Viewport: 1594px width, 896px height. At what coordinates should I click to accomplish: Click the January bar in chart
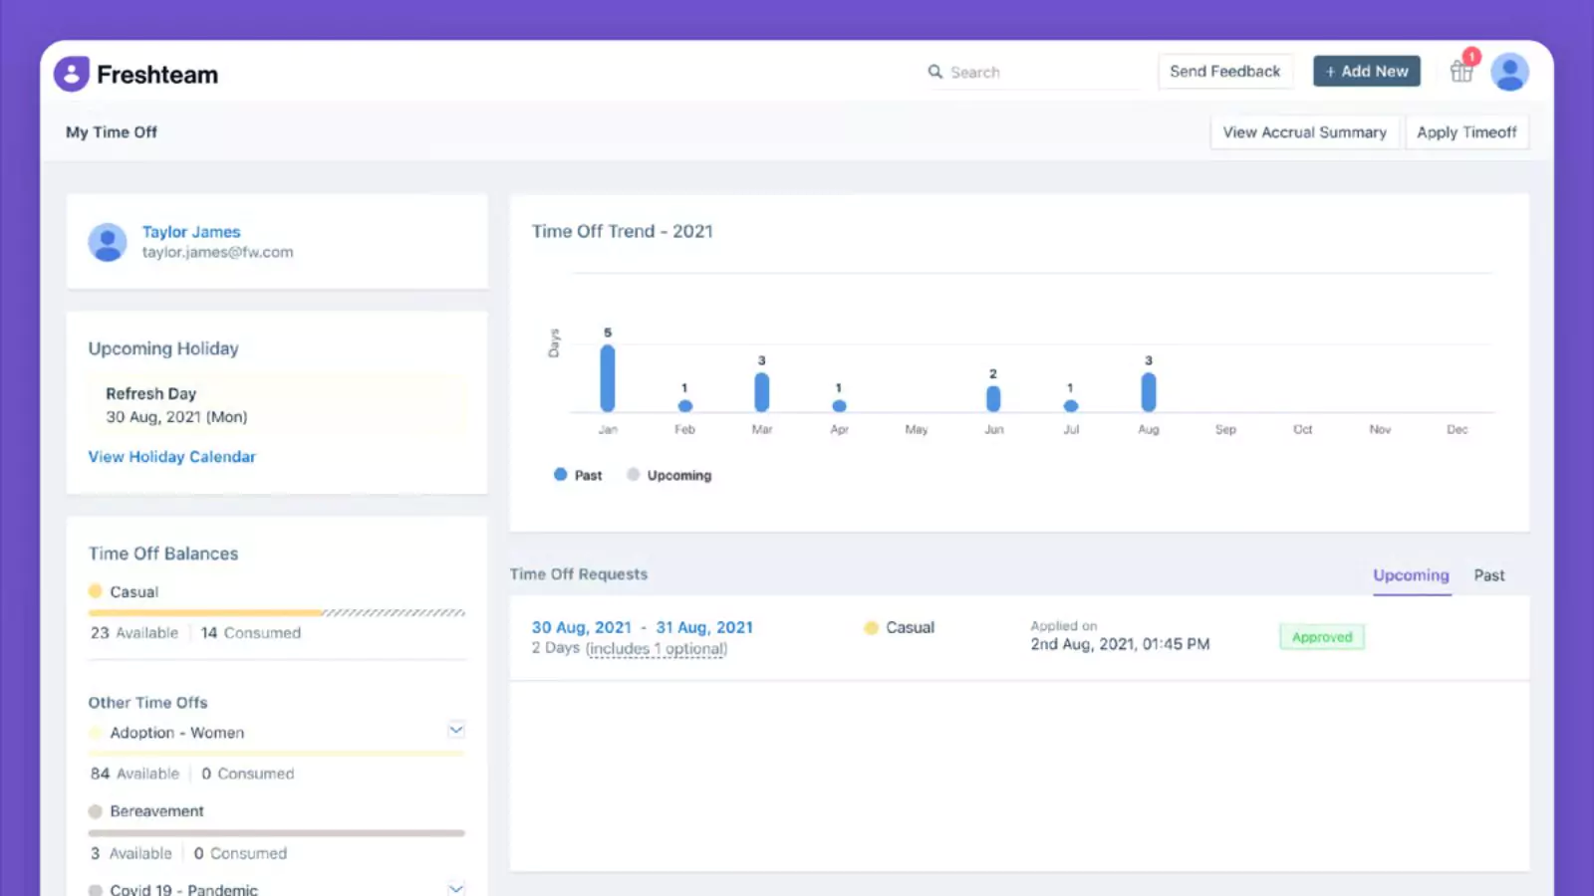608,378
